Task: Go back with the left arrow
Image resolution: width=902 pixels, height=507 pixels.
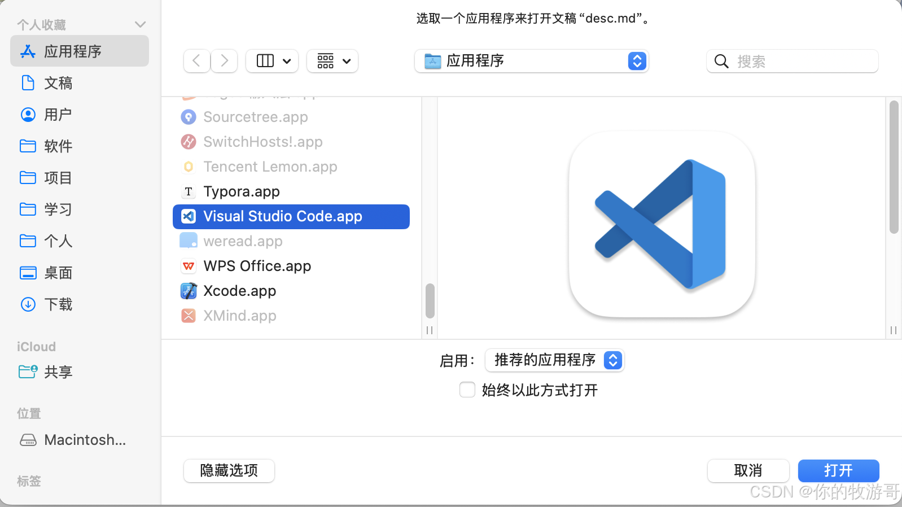Action: [197, 60]
